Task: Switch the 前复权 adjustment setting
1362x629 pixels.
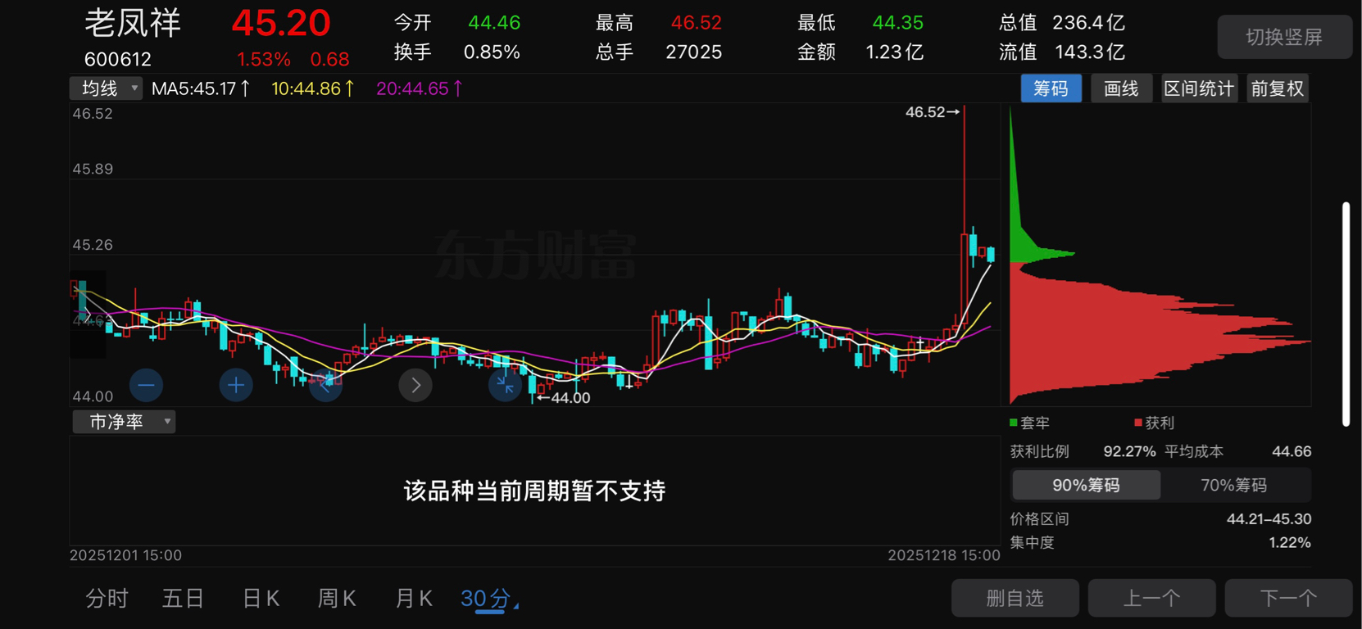Action: 1277,88
